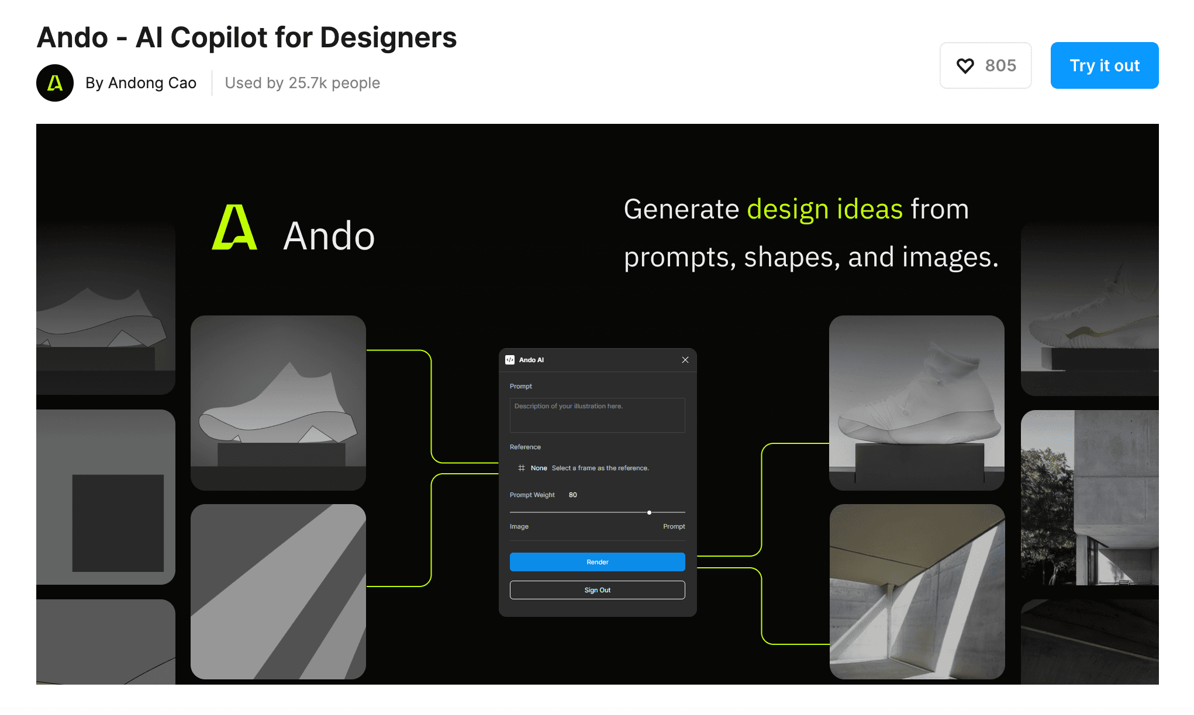The image size is (1194, 715).
Task: Click the Ando AI plugin code icon
Action: (510, 360)
